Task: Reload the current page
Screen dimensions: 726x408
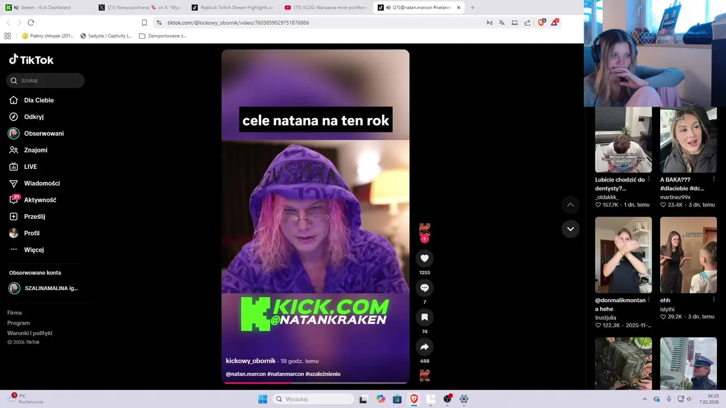Action: [31, 23]
